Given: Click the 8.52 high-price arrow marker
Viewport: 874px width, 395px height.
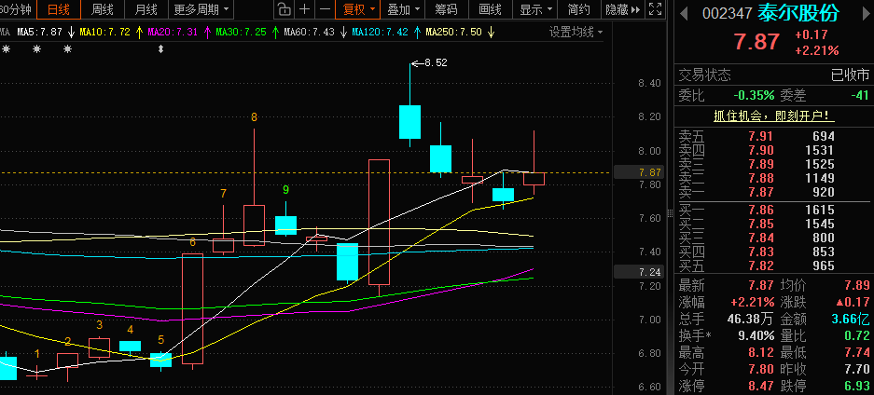Looking at the screenshot, I should [430, 62].
